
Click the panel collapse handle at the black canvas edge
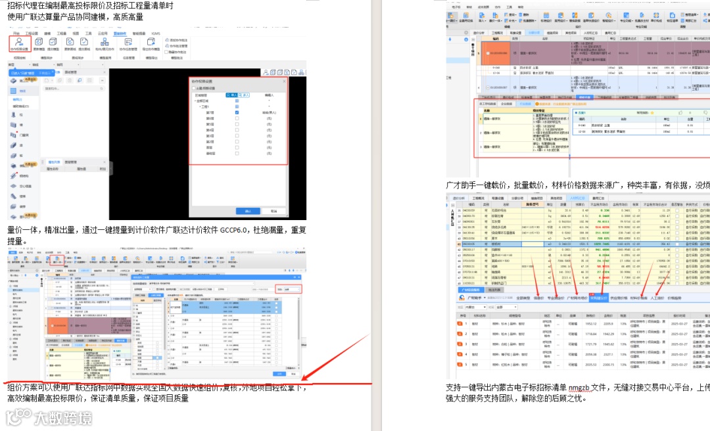pyautogui.click(x=111, y=169)
